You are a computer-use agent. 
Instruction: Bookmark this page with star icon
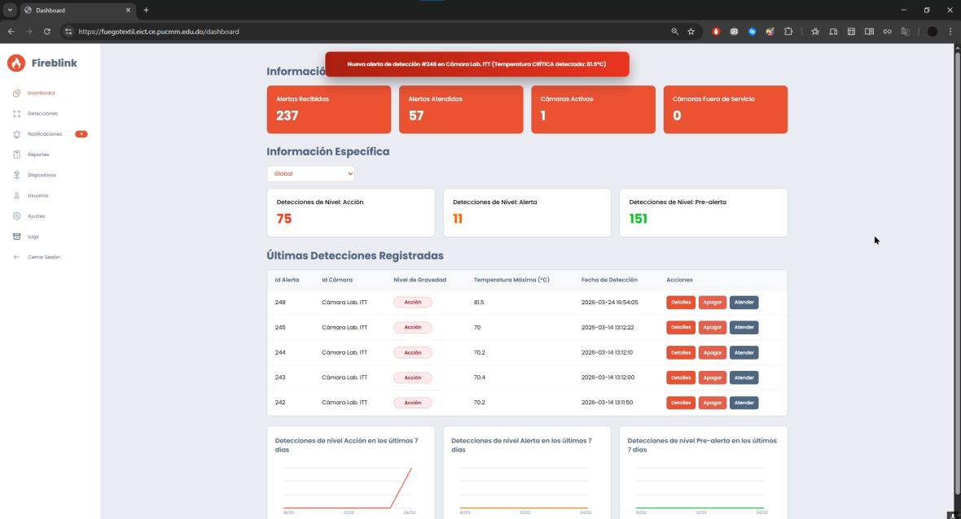(691, 31)
